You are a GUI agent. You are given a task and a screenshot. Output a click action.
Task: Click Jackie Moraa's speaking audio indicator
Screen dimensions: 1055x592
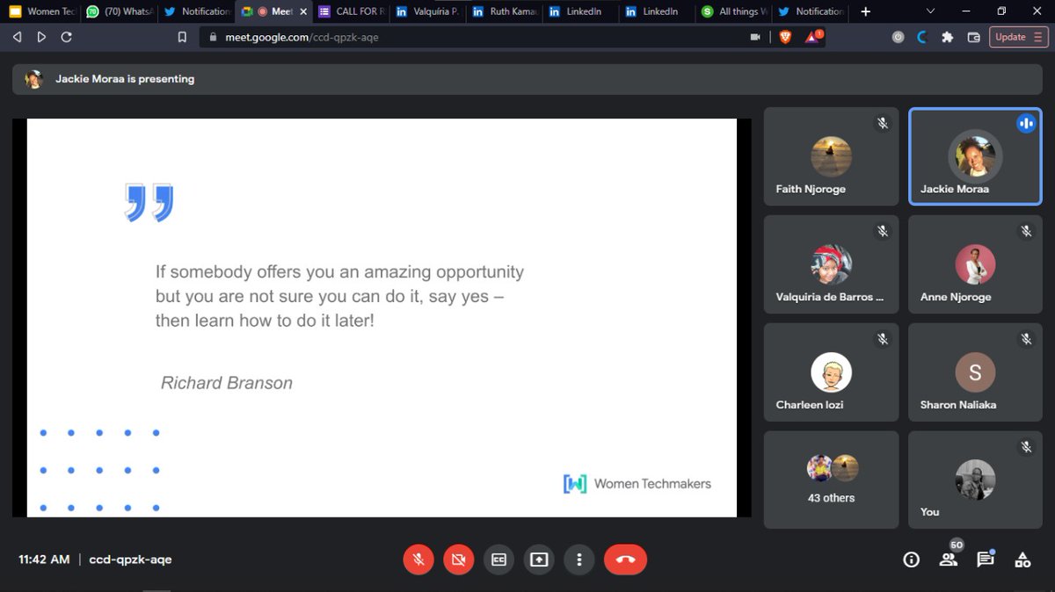[1026, 124]
